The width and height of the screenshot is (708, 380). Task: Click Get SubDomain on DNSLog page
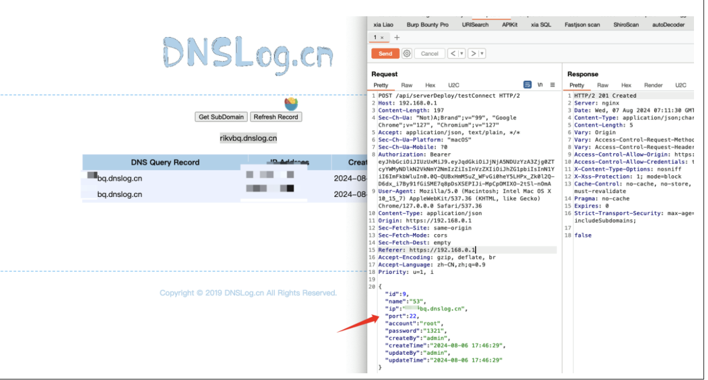222,117
